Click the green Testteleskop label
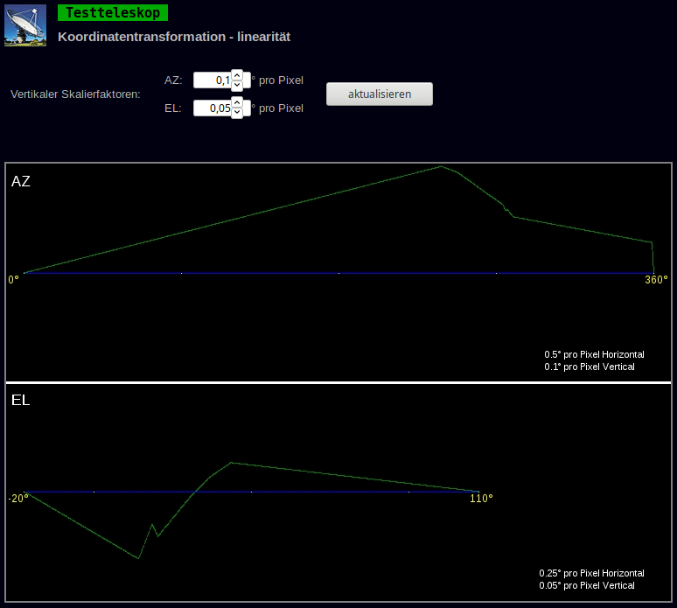 click(x=113, y=12)
